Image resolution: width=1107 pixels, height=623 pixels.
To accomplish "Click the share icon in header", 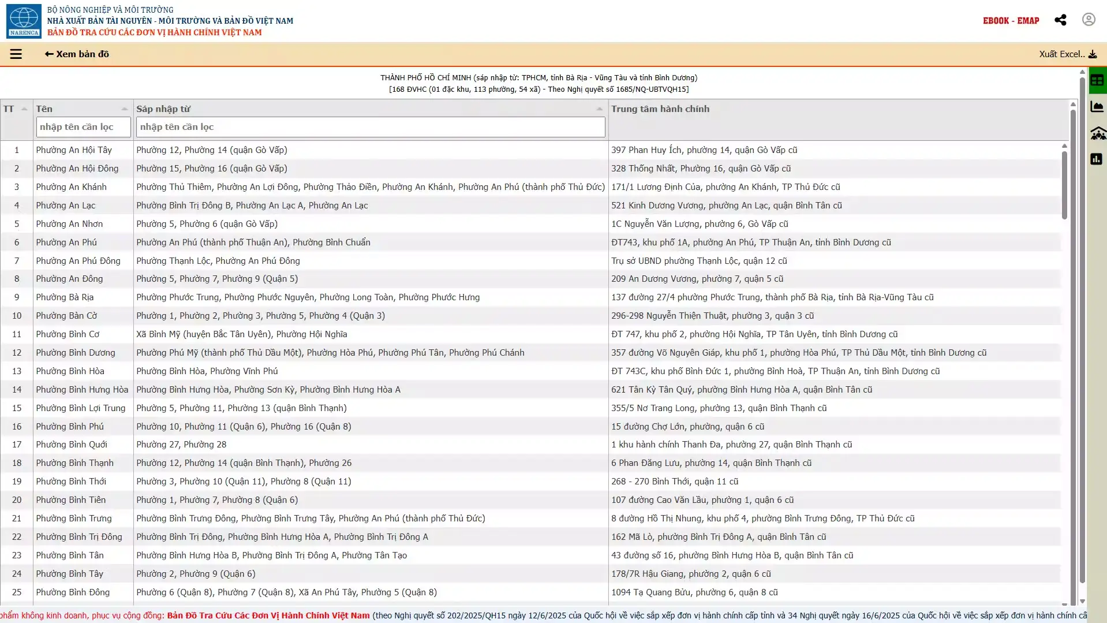I will [1060, 20].
